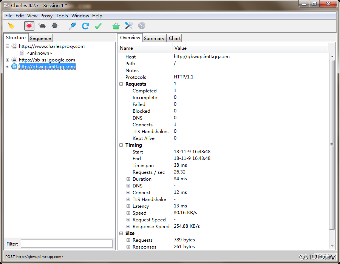The height and width of the screenshot is (264, 340).
Task: Click the overview vertical scrollbar thumb
Action: coord(332,144)
